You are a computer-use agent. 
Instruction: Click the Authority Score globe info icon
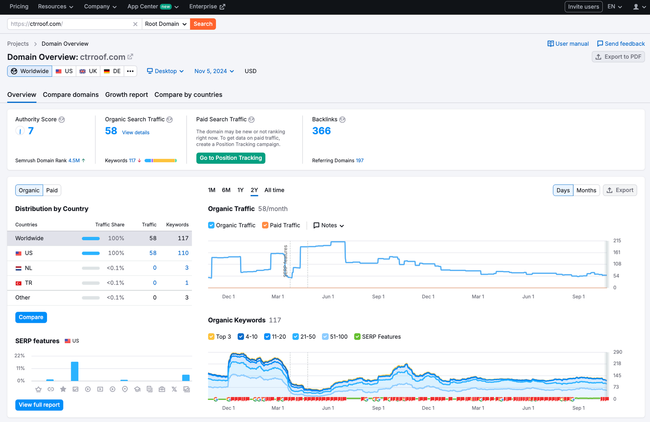(x=62, y=119)
